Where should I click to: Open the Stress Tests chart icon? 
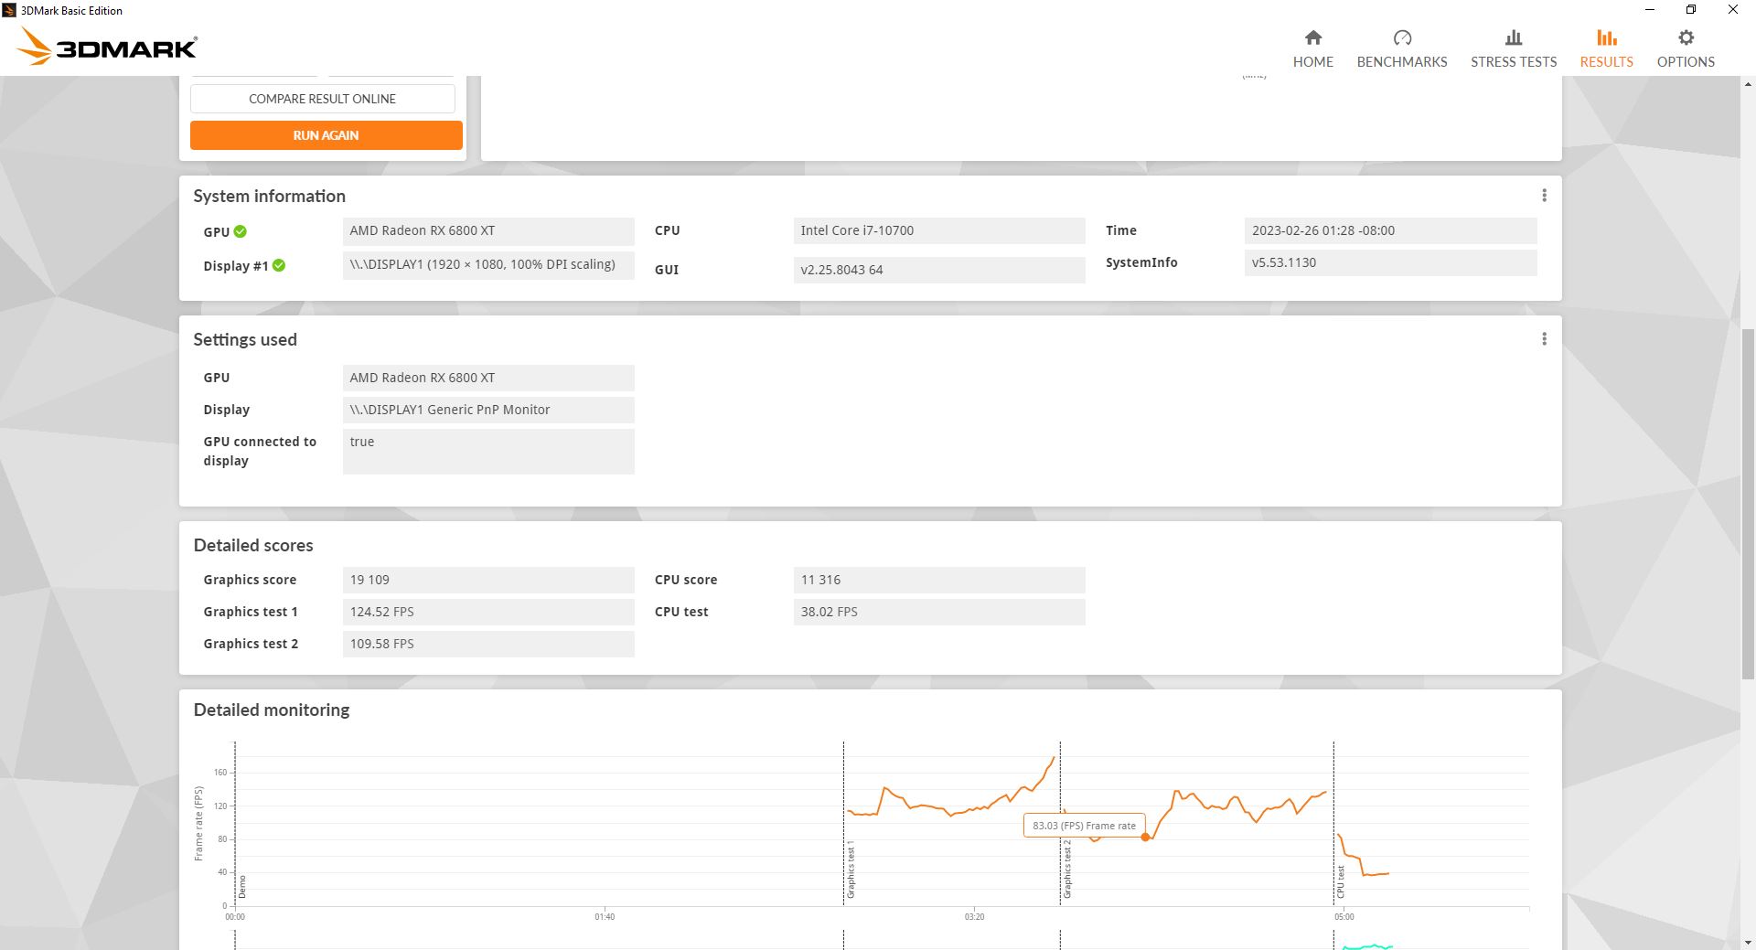(x=1514, y=37)
